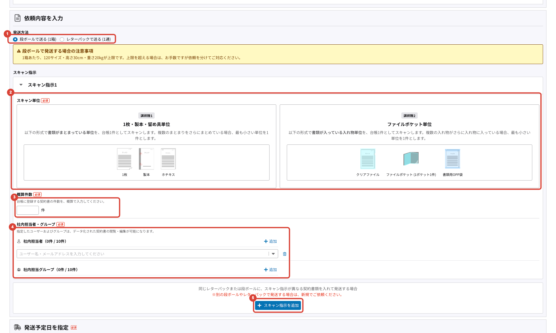Click the ホチキス stapled document icon

168,159
